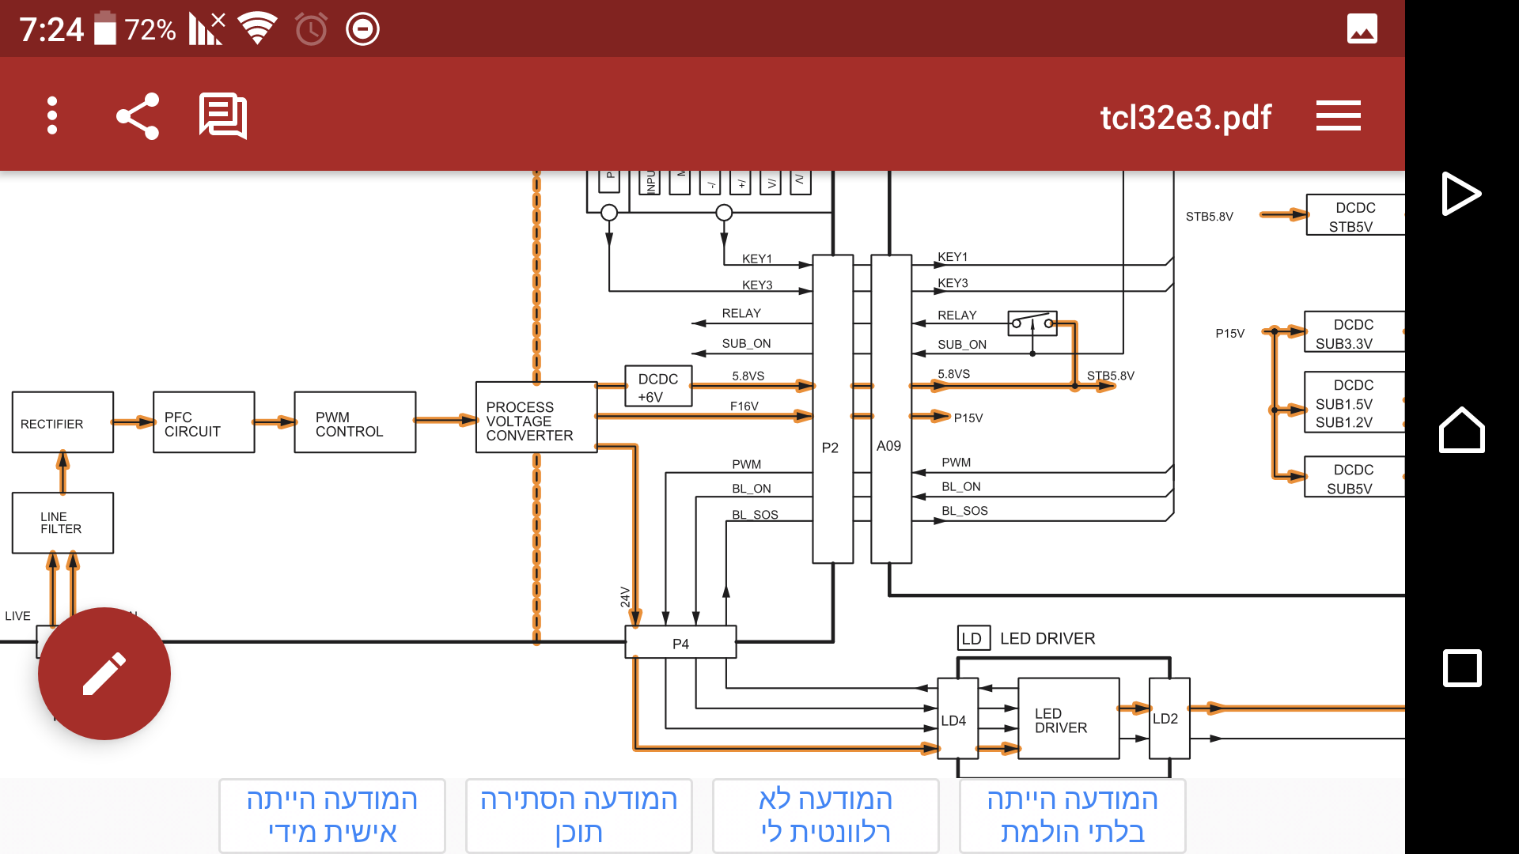Tap the Wi-Fi status icon
The image size is (1519, 854).
pyautogui.click(x=257, y=29)
